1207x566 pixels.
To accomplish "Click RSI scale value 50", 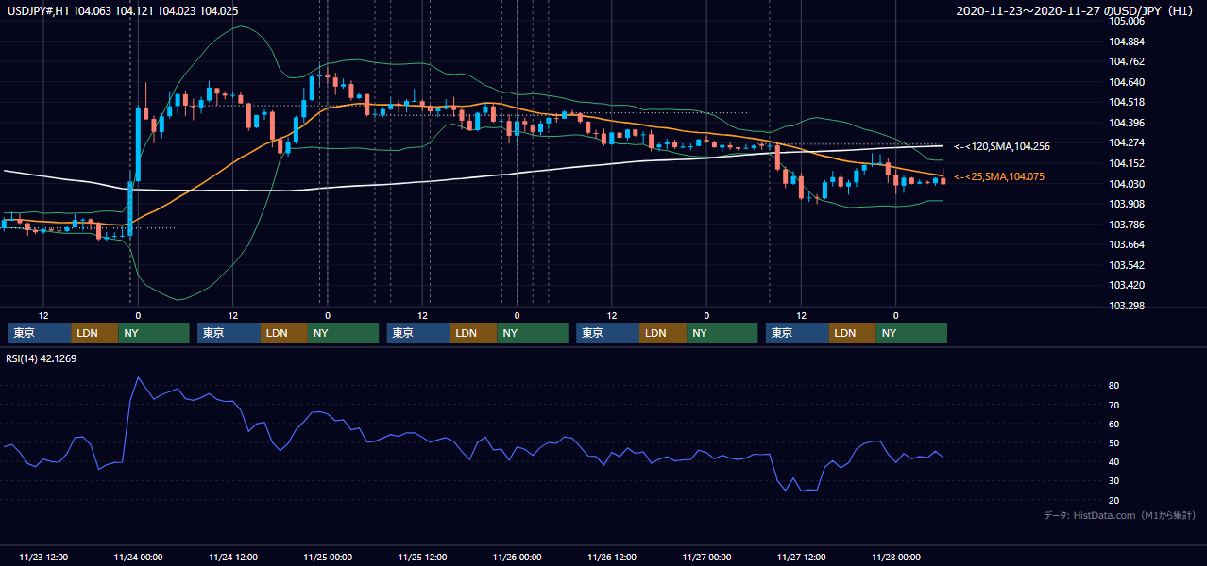I will point(1114,442).
